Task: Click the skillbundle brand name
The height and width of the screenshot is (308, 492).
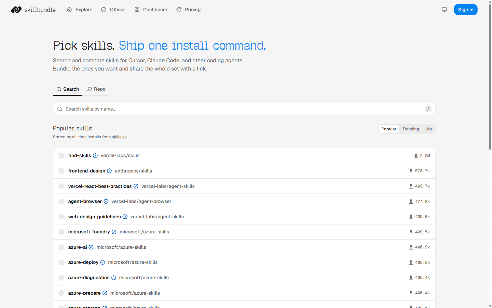Action: pyautogui.click(x=40, y=10)
